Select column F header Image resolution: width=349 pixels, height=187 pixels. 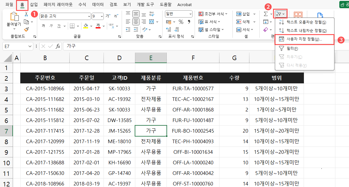[193, 58]
